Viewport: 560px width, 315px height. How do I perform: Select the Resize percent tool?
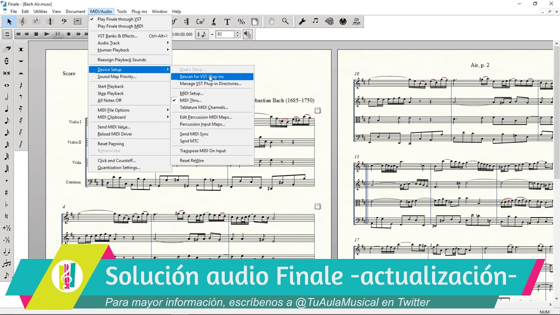coord(241,21)
